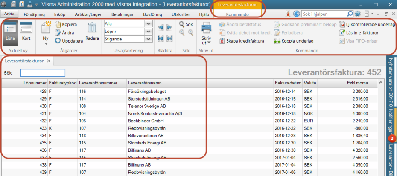Click the Skriv ut printer icon

coord(206,27)
